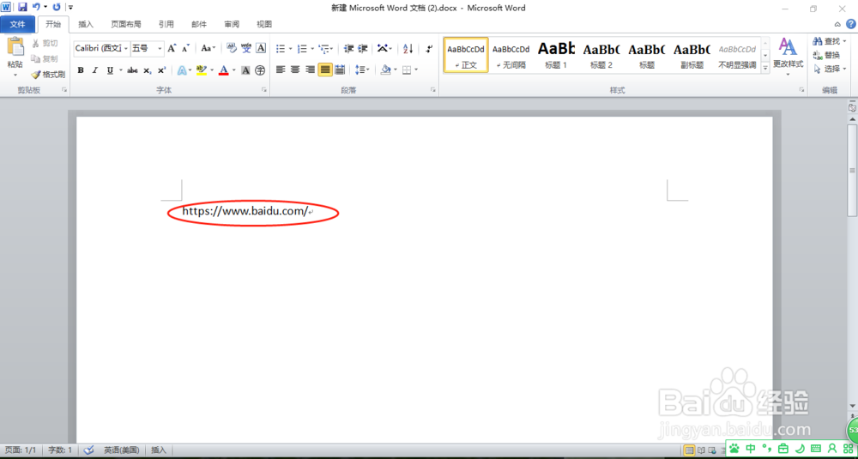
Task: Toggle Underline formatting
Action: coord(110,70)
